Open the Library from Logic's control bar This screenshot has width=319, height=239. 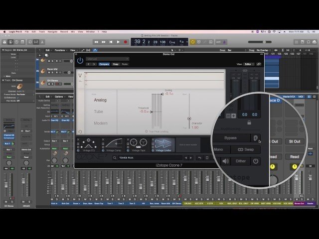[x=4, y=42]
